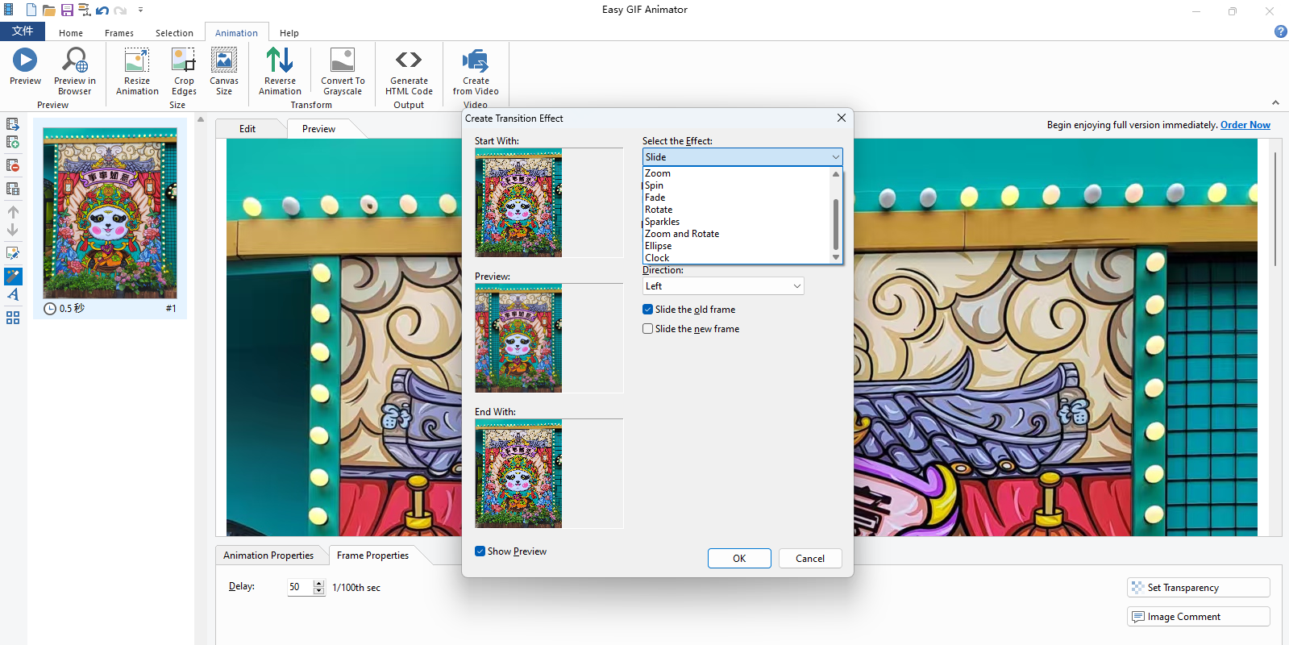Uncheck Slide the old frame checkbox

click(648, 310)
